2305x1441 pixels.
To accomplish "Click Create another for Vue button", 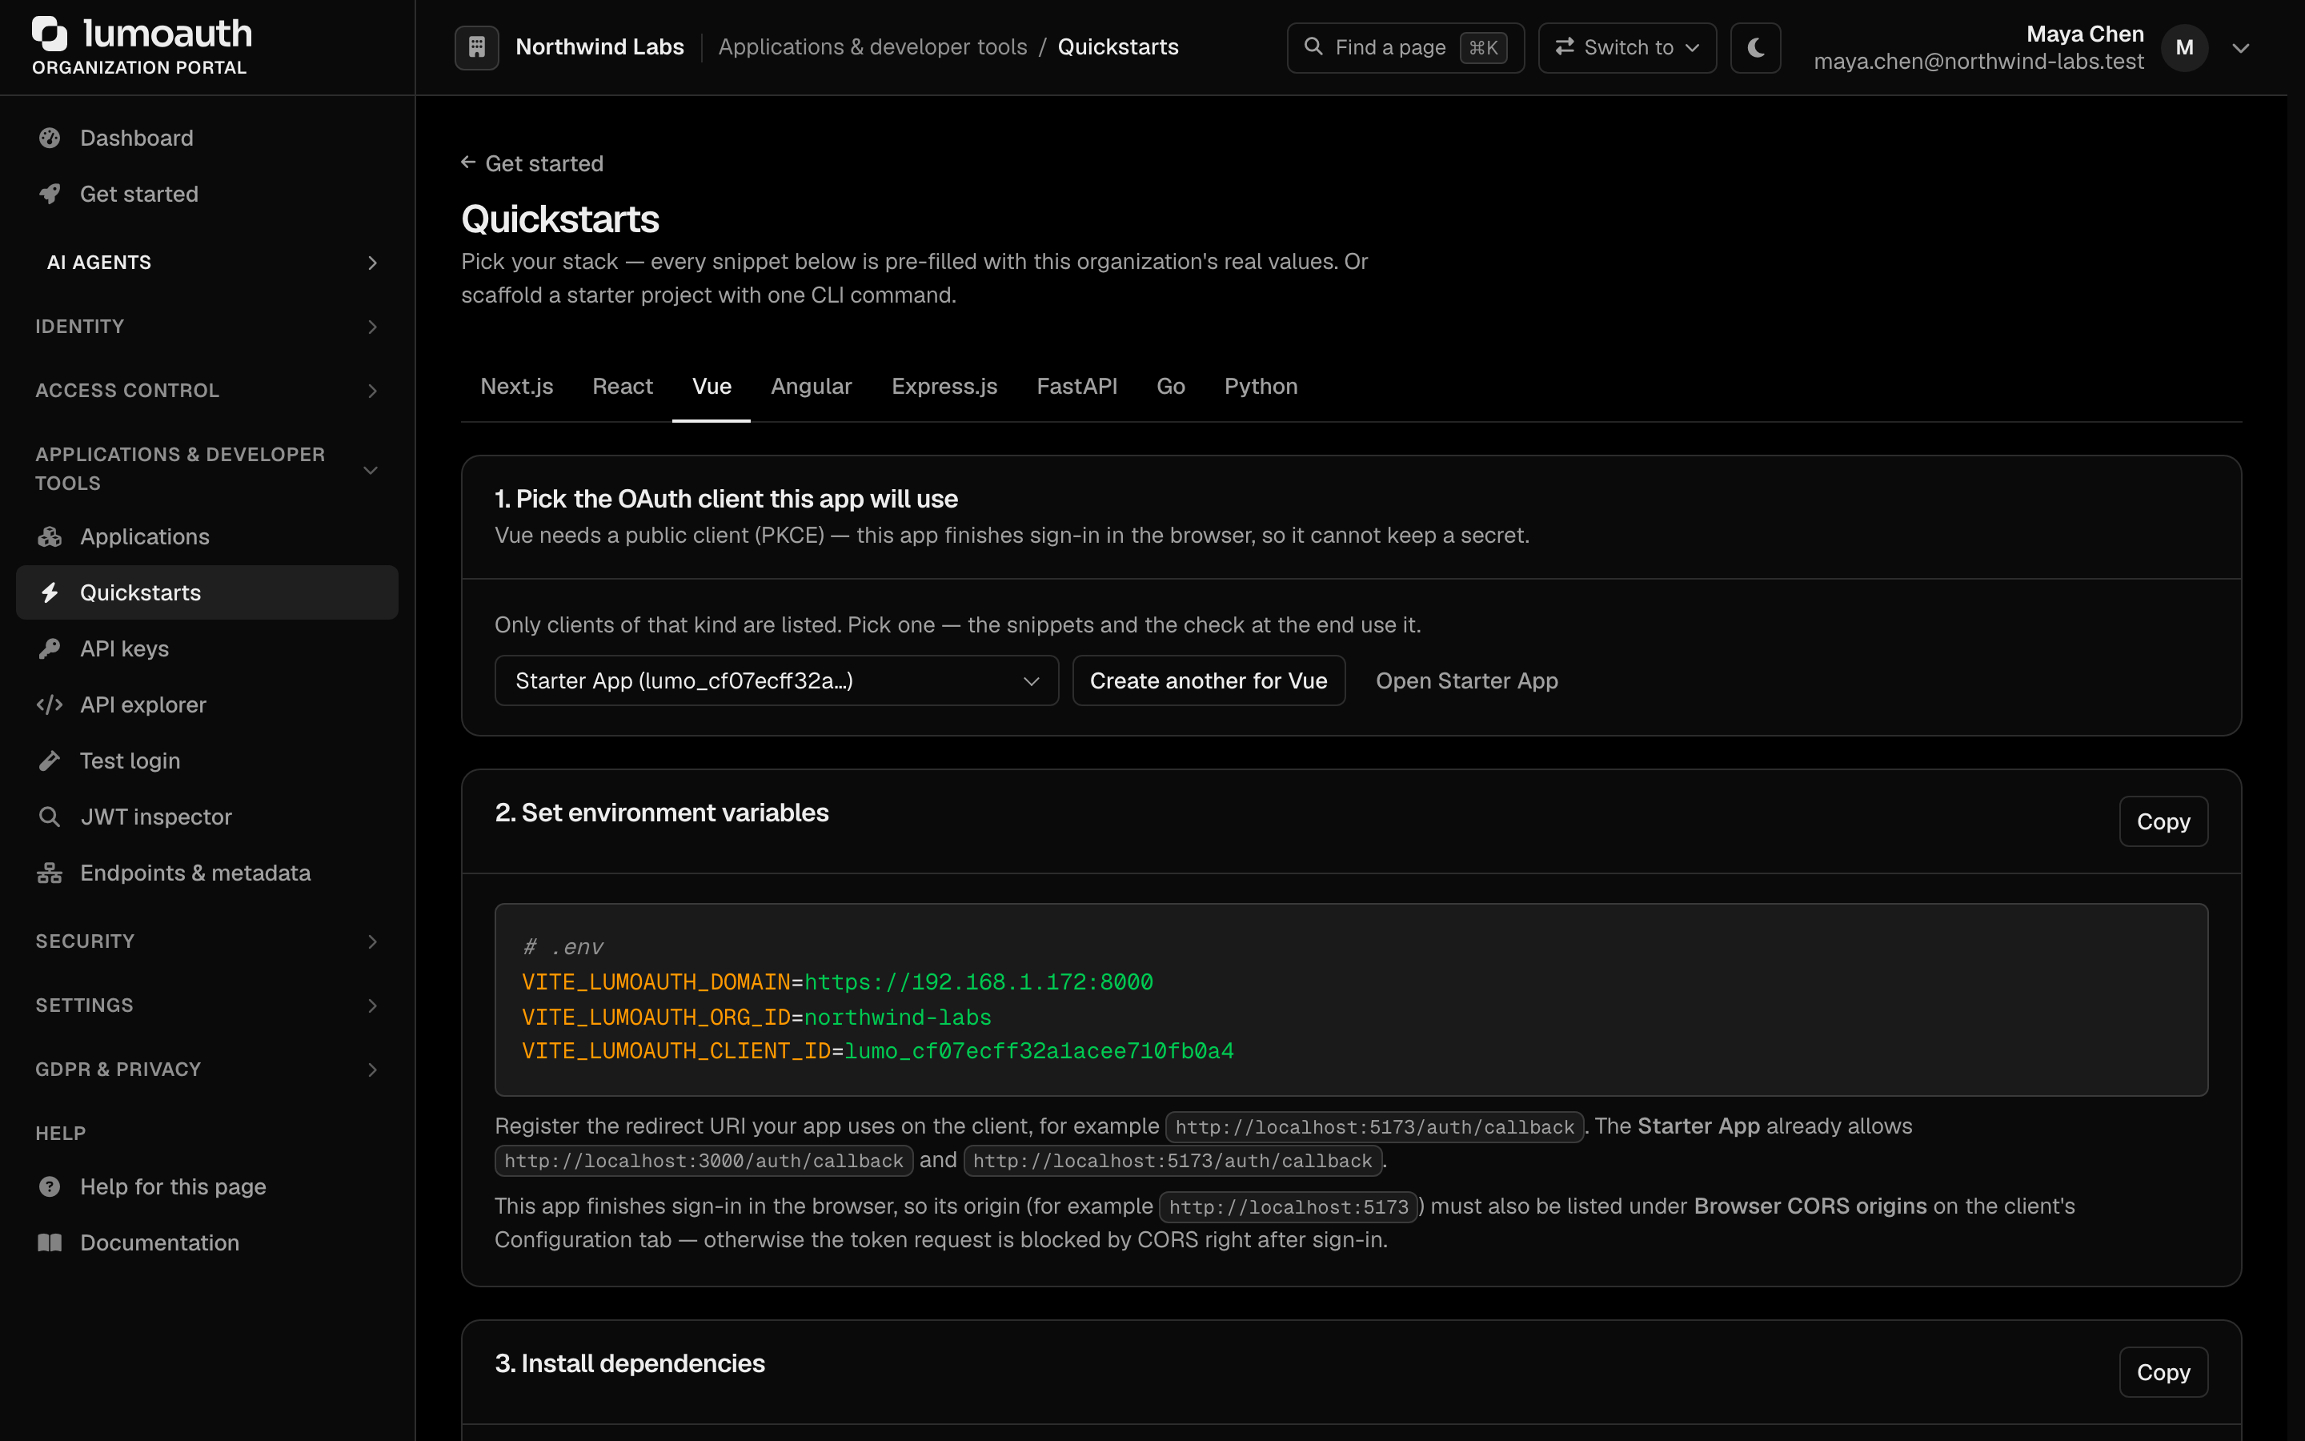I will point(1209,680).
